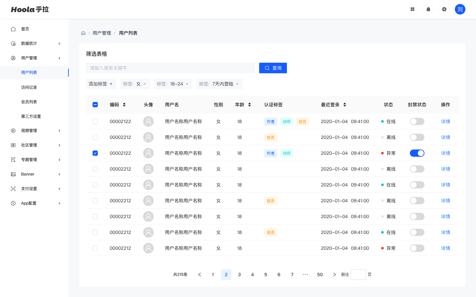Click avatar of first row user

coord(148,121)
